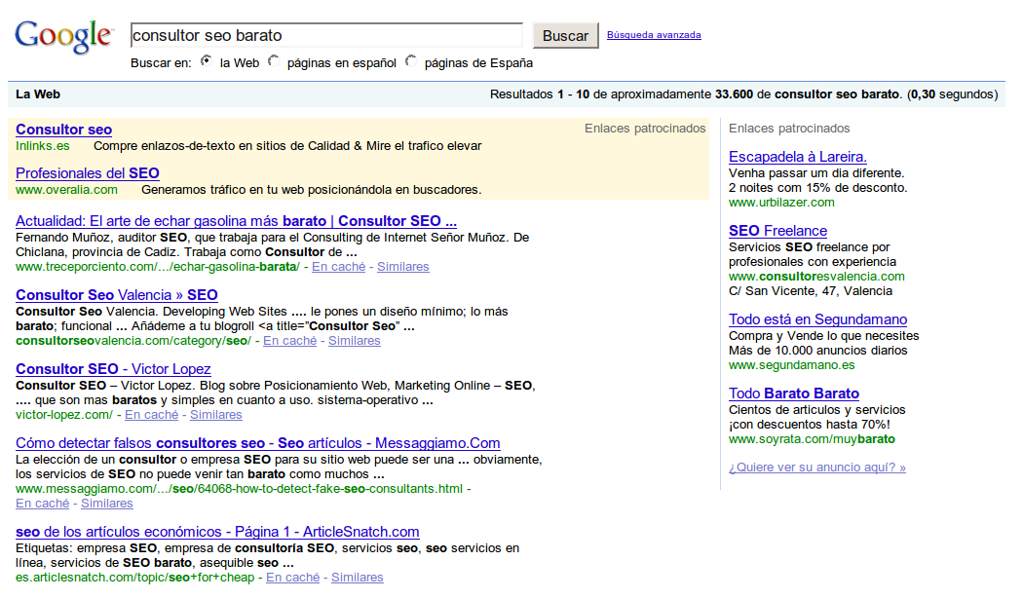Click 'Similares' for the victor-lopez.com result
Screen dimensions: 1023x599
click(x=215, y=415)
